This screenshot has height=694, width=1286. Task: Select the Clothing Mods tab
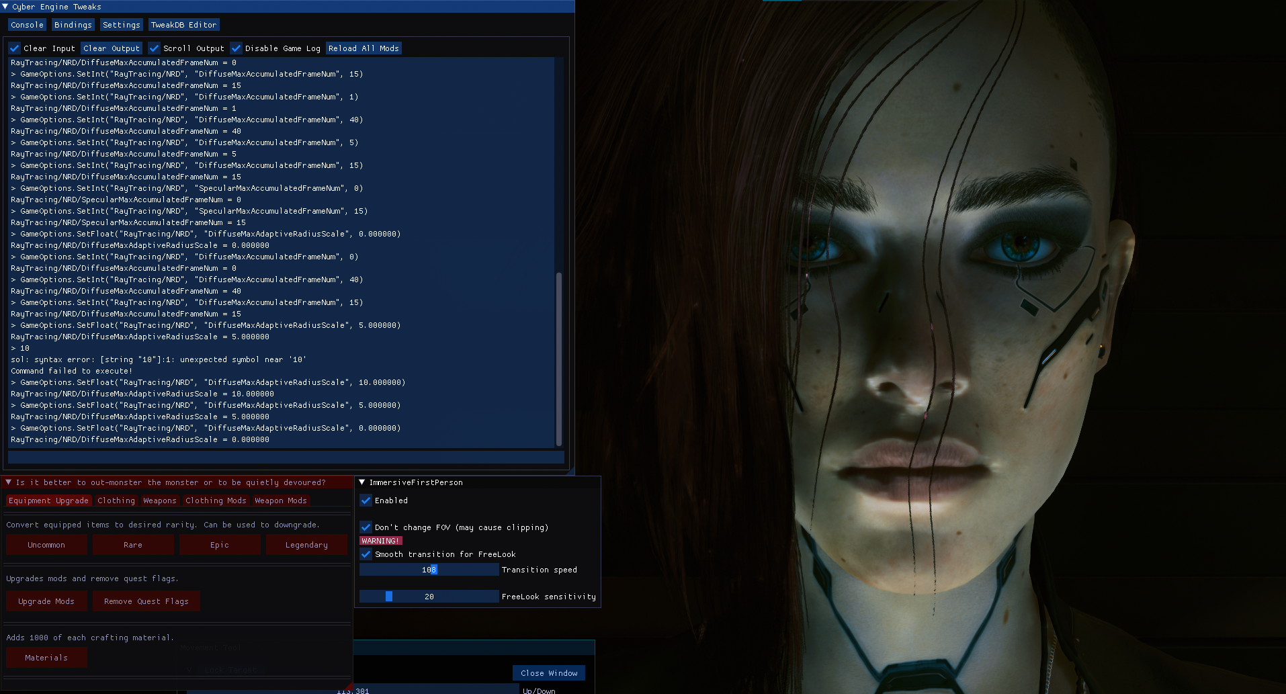pyautogui.click(x=216, y=501)
